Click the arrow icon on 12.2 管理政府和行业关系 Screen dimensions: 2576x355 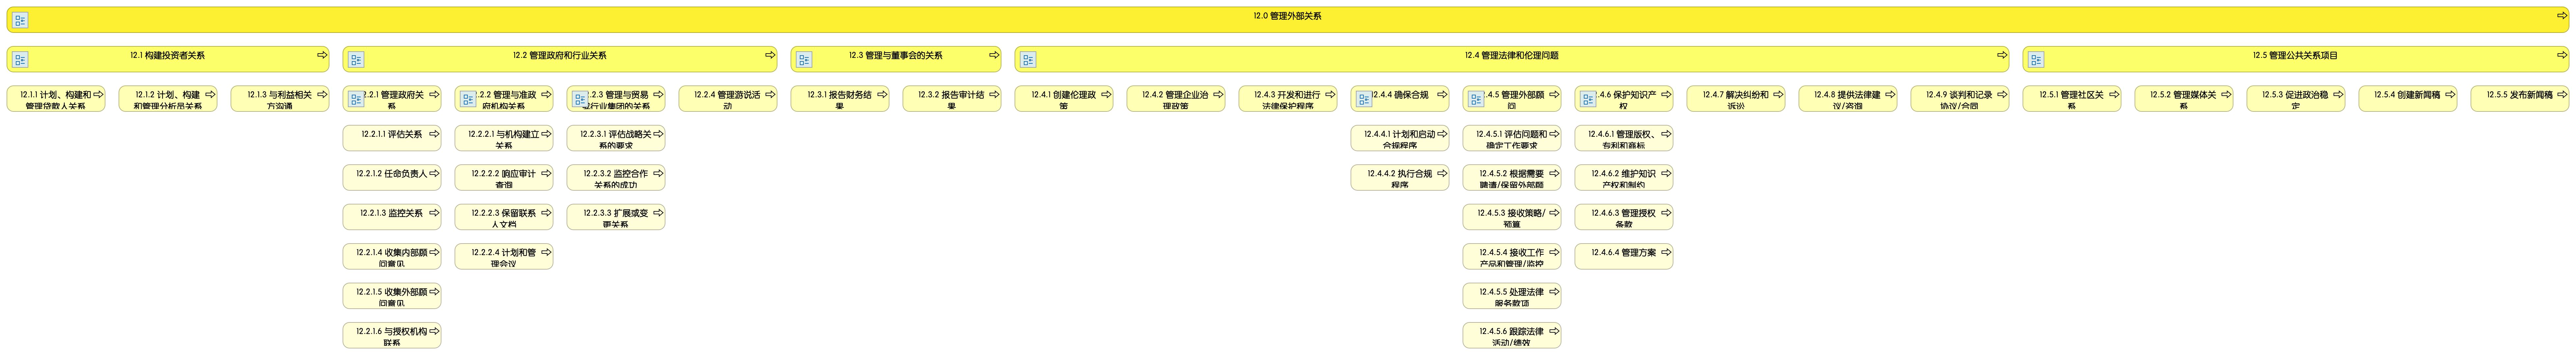[770, 55]
